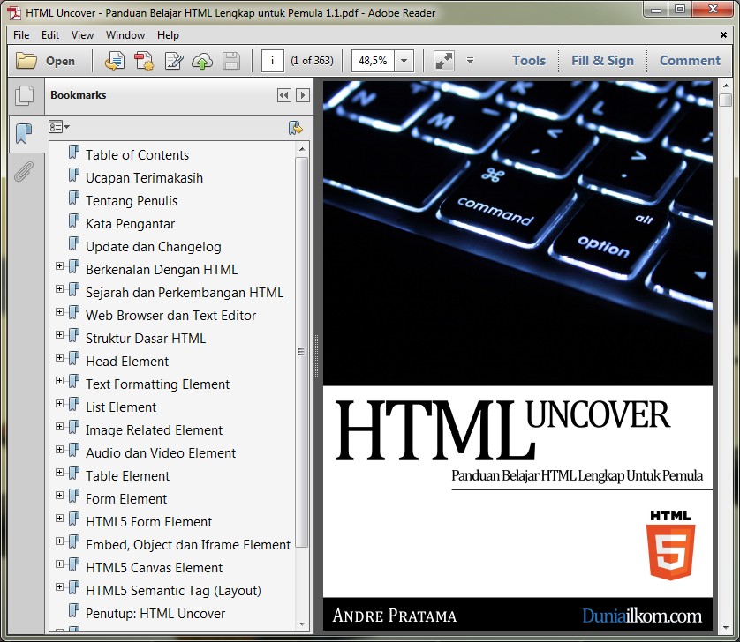Jump to Ucapan Terimakasih bookmark
Viewport: 740px width, 642px height.
145,178
